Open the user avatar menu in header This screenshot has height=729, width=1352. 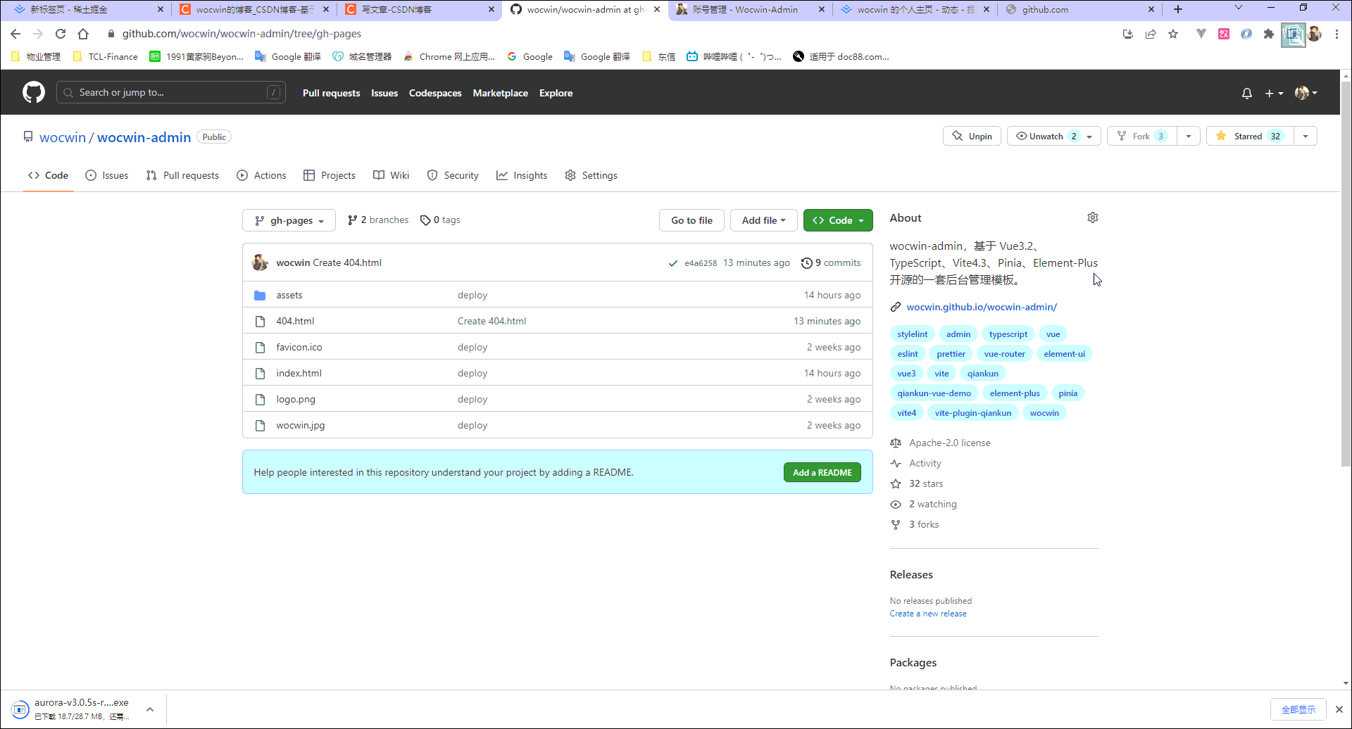click(x=1306, y=93)
